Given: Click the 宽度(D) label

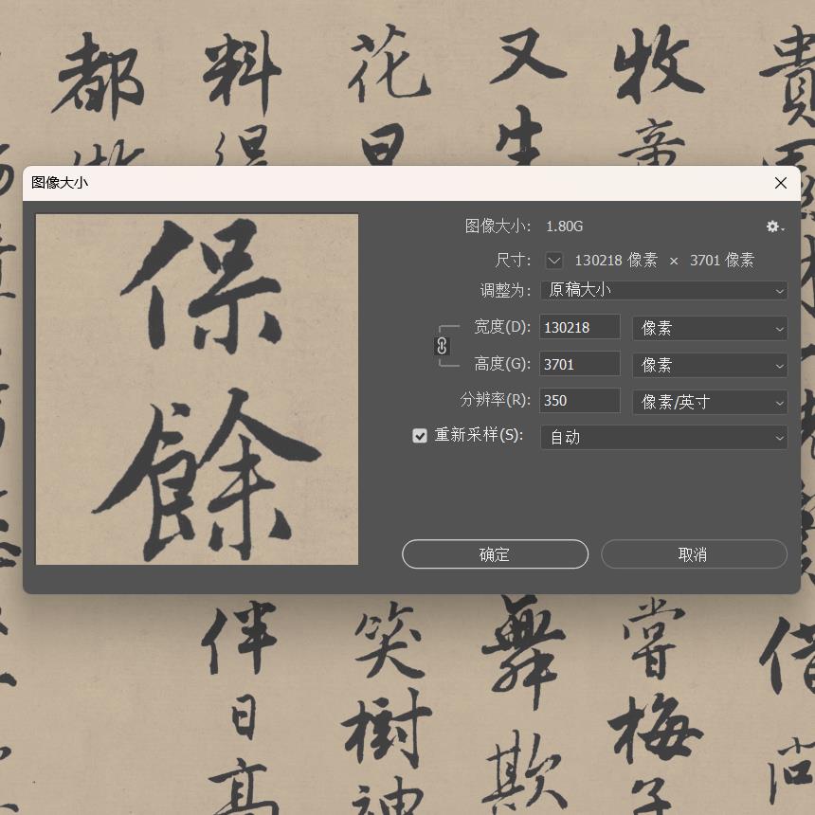Looking at the screenshot, I should click(502, 327).
